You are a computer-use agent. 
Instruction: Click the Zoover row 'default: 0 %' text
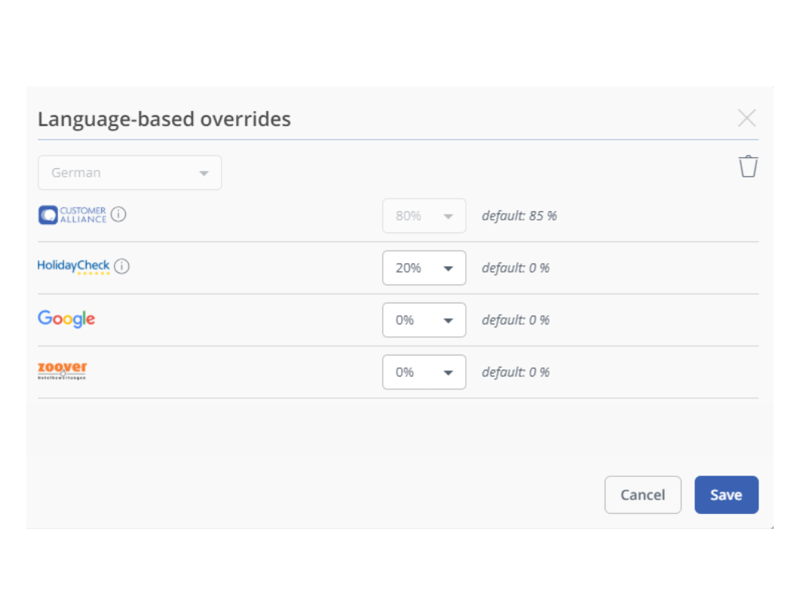[x=516, y=372]
